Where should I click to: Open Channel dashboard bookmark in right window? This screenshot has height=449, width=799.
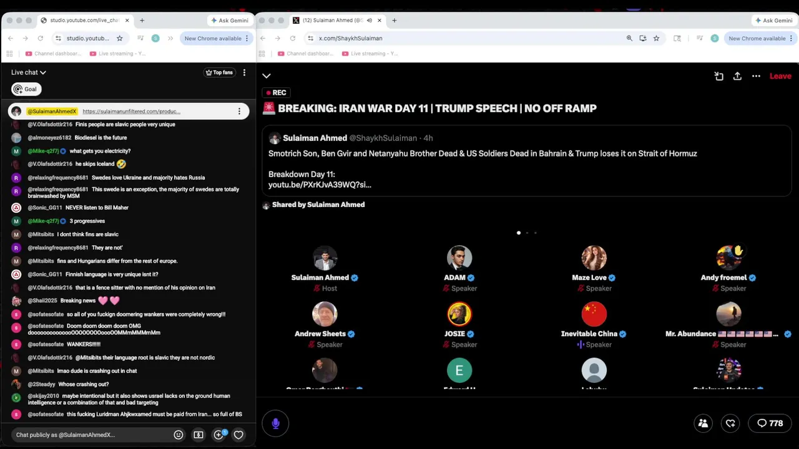(x=305, y=54)
